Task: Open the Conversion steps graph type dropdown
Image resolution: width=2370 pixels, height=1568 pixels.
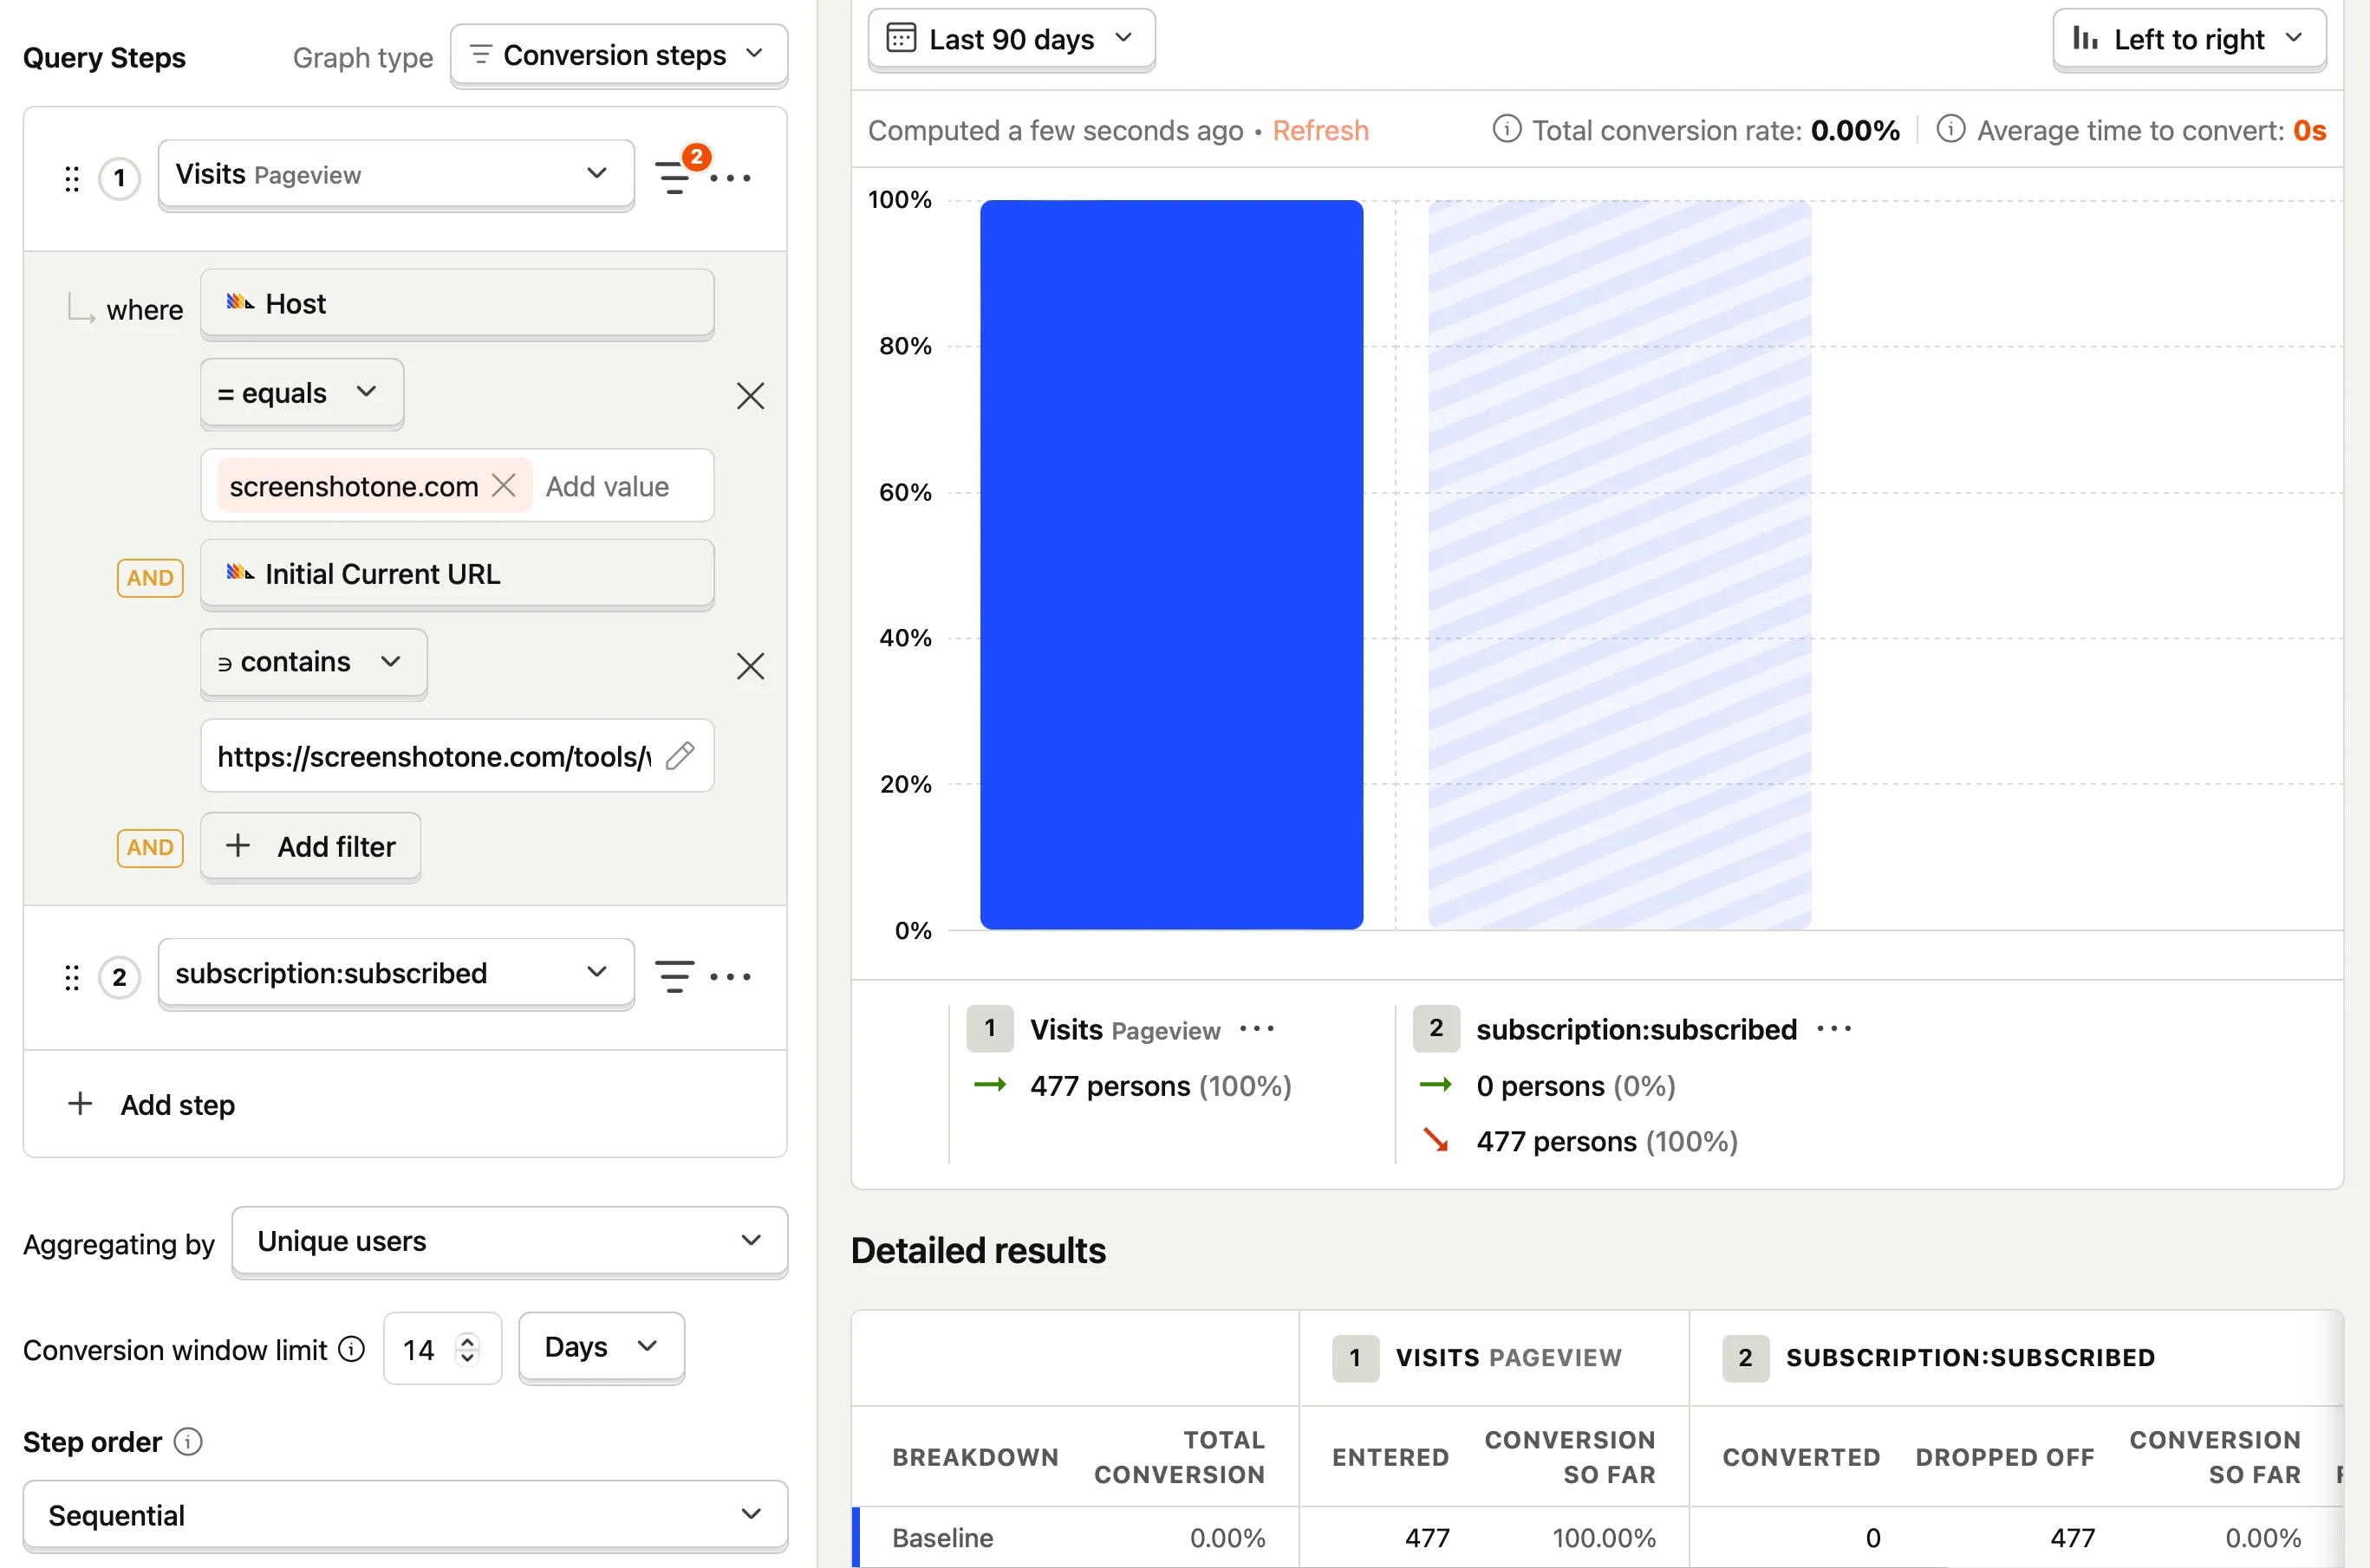Action: tap(618, 54)
